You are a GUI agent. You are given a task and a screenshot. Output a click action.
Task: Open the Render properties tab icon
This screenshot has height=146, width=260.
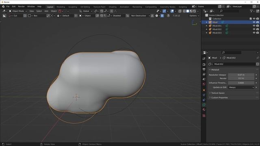(204, 64)
